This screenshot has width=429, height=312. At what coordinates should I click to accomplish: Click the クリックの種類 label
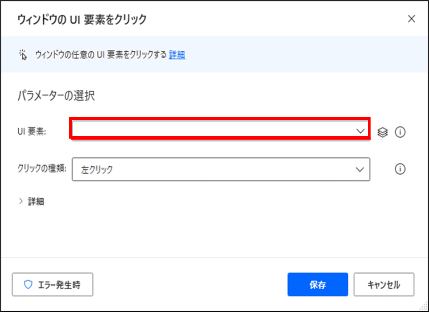[42, 169]
